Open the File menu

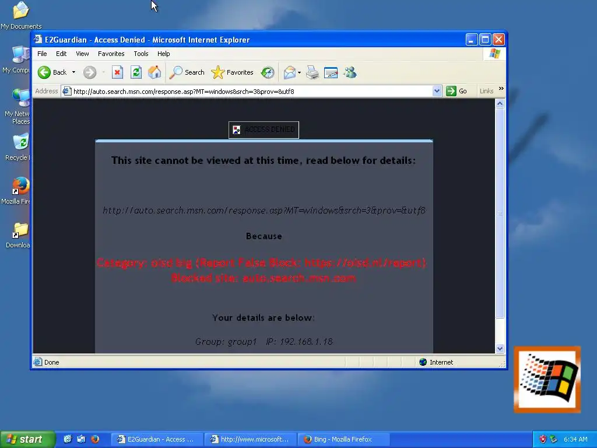42,54
